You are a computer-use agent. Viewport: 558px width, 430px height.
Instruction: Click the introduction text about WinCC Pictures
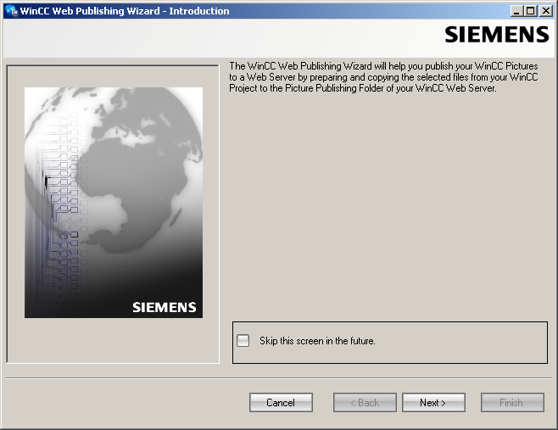click(x=383, y=77)
